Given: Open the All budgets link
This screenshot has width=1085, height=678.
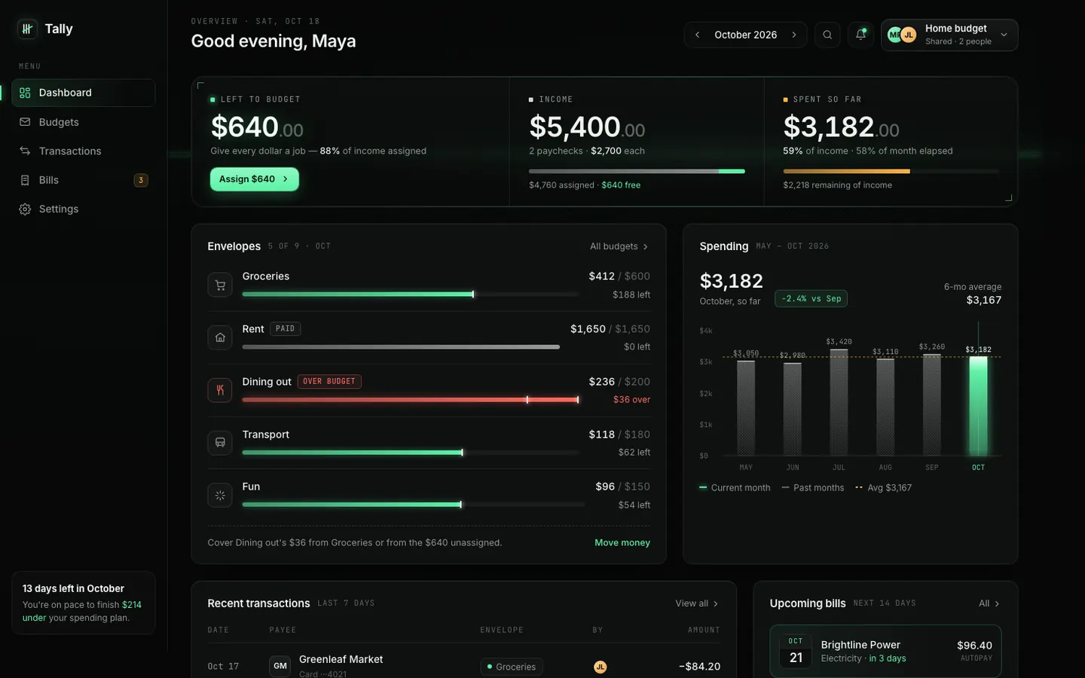Looking at the screenshot, I should [x=619, y=246].
